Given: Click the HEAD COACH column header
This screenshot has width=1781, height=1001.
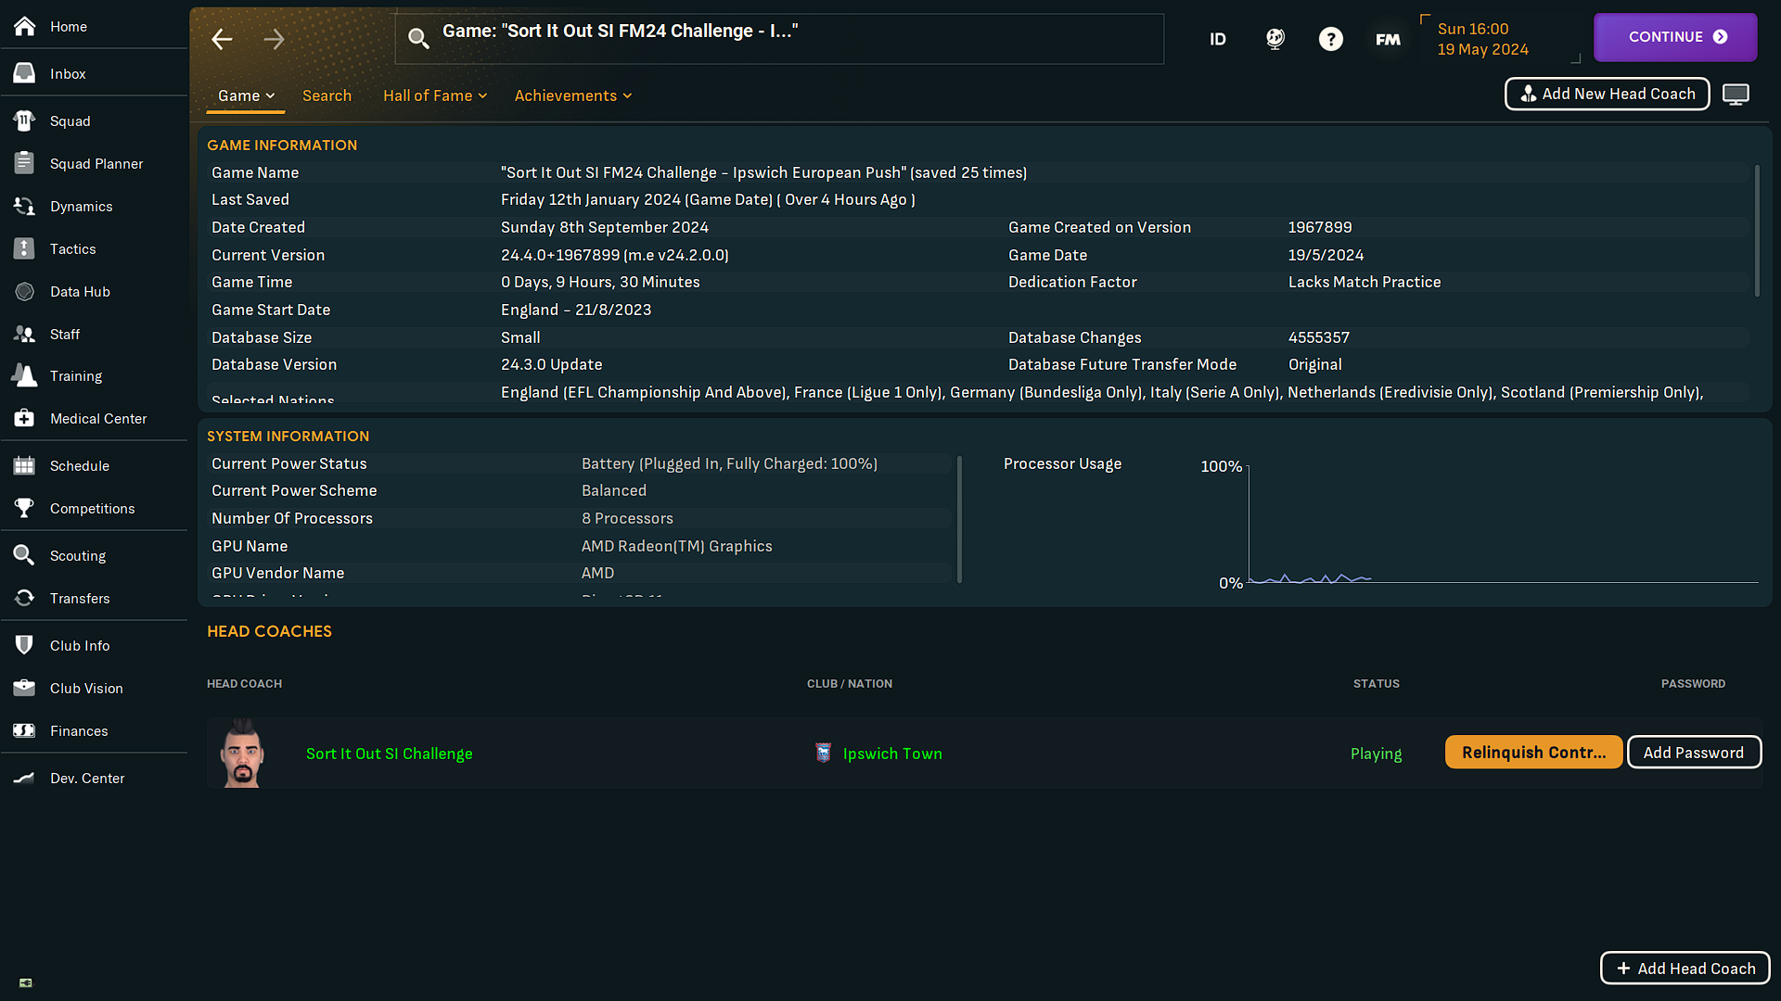Looking at the screenshot, I should [x=244, y=683].
